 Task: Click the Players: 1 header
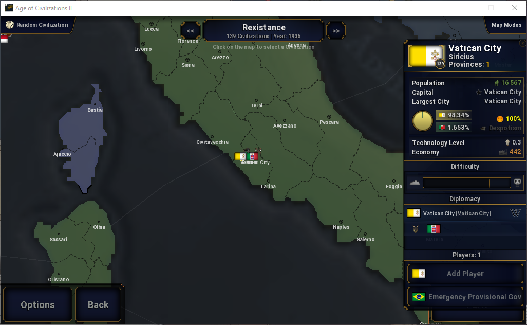point(466,255)
